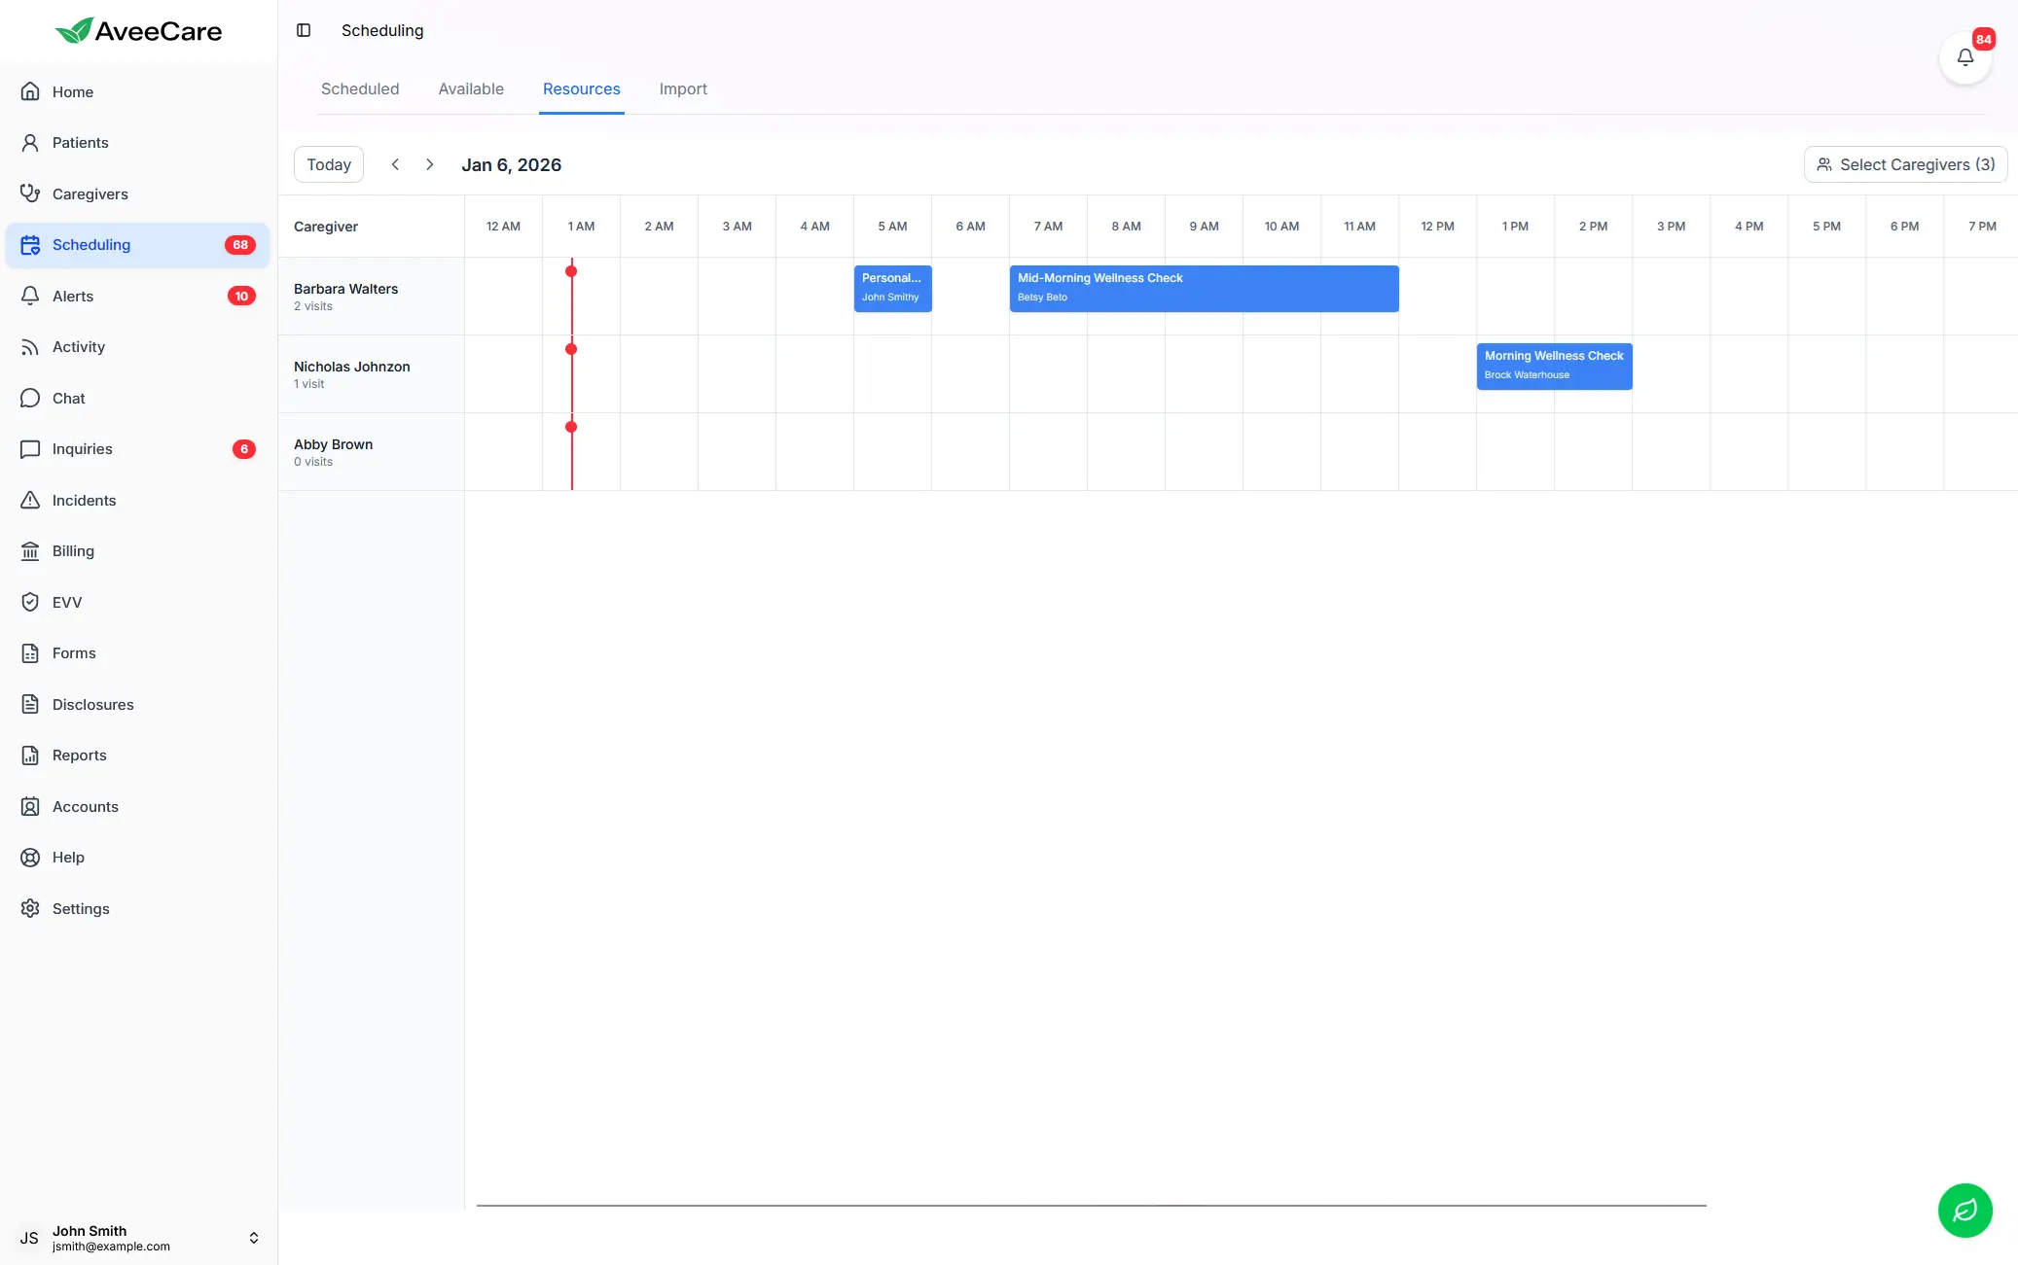Open the Reports section

coord(79,755)
